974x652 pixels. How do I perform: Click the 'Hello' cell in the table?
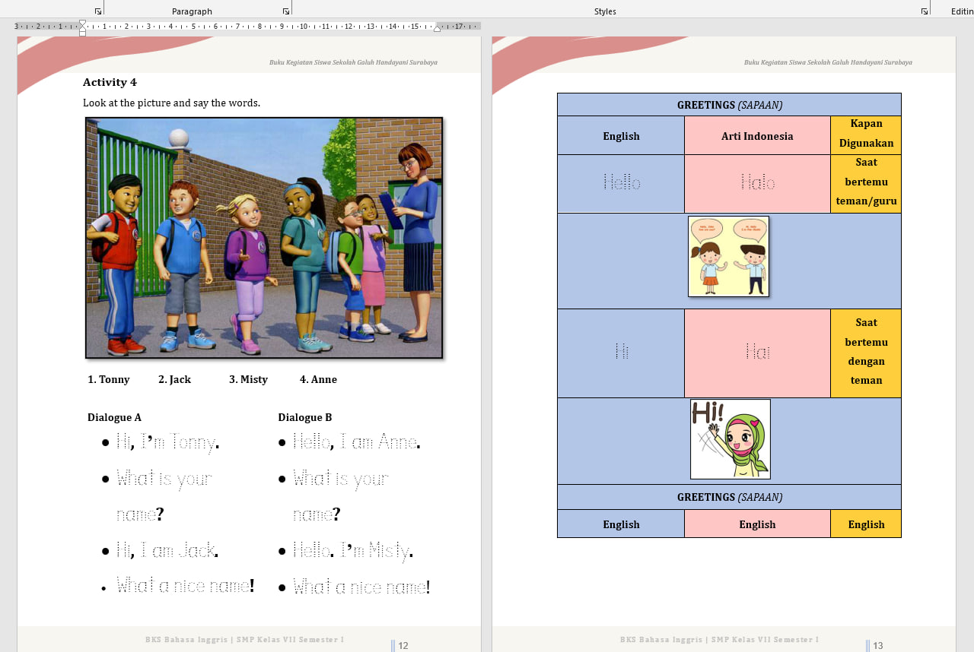click(621, 183)
